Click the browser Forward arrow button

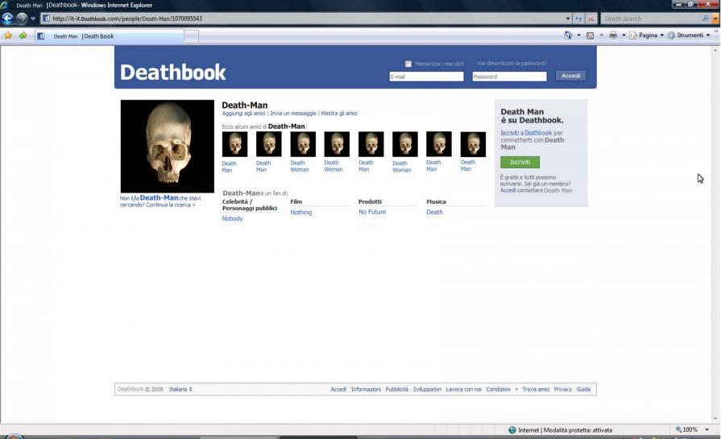point(22,19)
